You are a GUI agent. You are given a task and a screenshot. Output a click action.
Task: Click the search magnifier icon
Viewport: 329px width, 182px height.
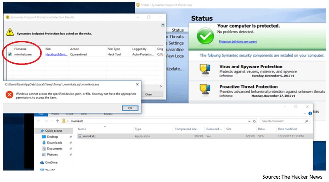306,121
